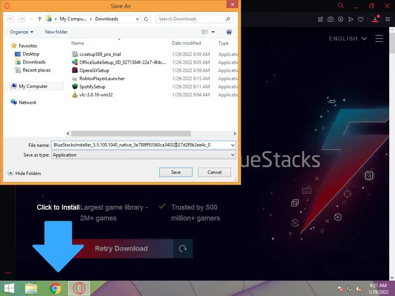395x296 pixels.
Task: Click muted volume icon in system tray
Action: [x=359, y=288]
